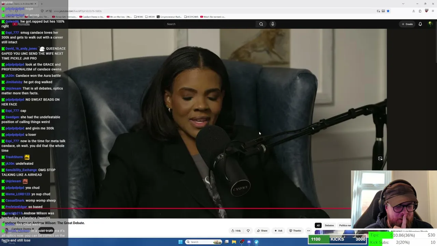Image resolution: width=437 pixels, height=246 pixels.
Task: Click the Windows taskbar Search box
Action: [204, 242]
